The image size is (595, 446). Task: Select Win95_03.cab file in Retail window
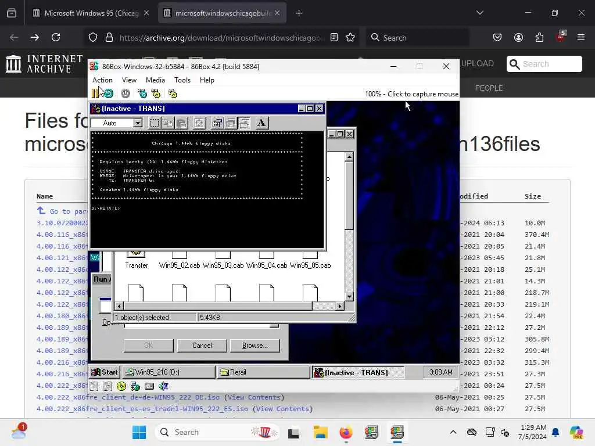click(x=223, y=260)
